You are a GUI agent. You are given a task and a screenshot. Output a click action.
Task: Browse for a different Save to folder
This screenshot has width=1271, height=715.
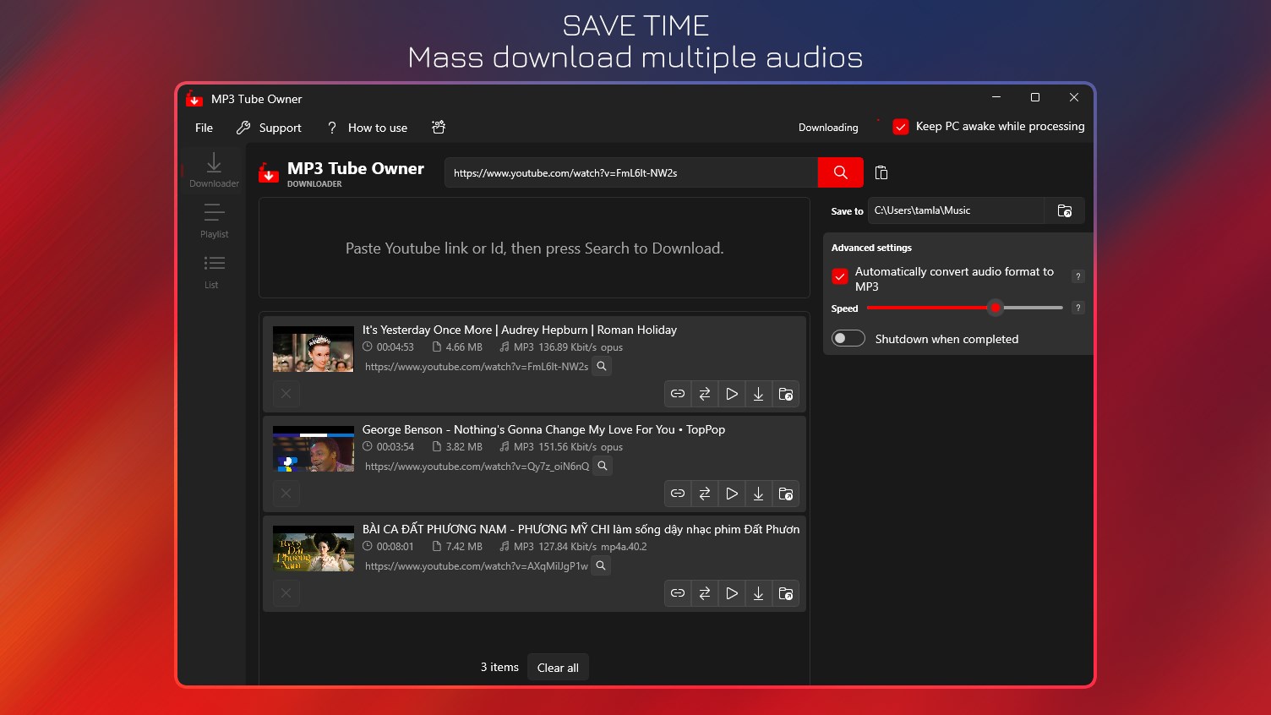pos(1064,210)
